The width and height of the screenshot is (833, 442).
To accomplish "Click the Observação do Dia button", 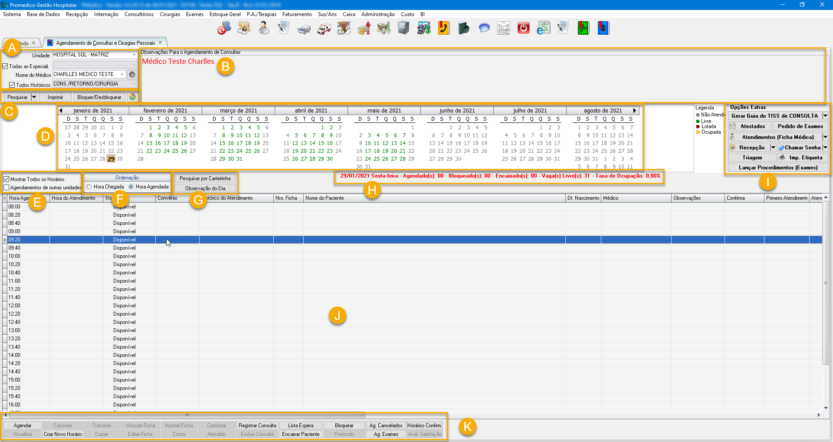I will click(205, 188).
